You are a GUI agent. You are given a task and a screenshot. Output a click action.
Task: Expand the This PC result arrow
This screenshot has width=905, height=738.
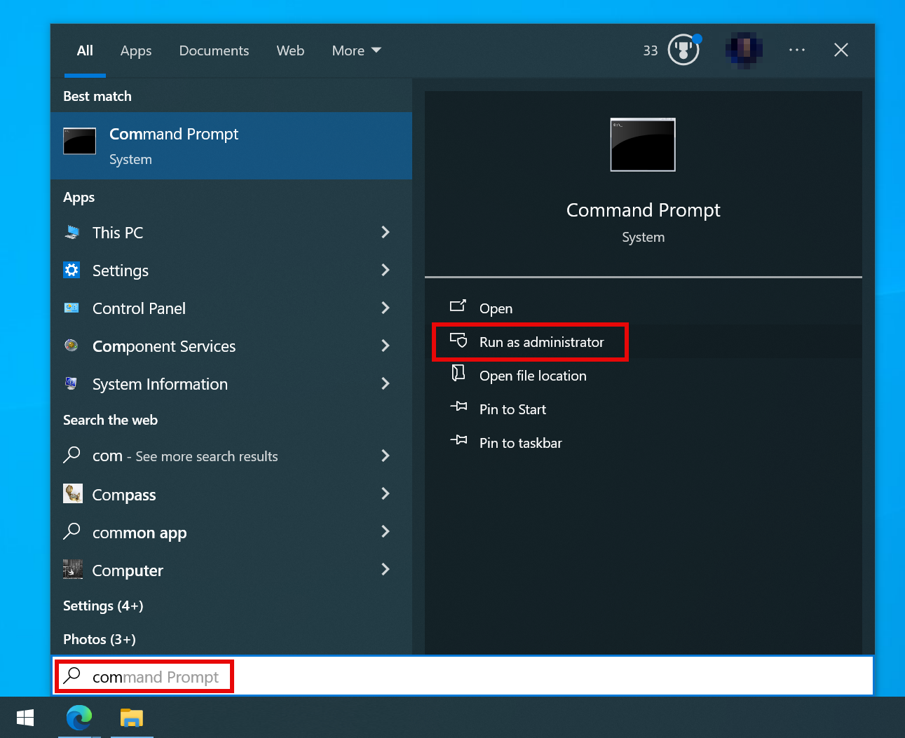(385, 232)
